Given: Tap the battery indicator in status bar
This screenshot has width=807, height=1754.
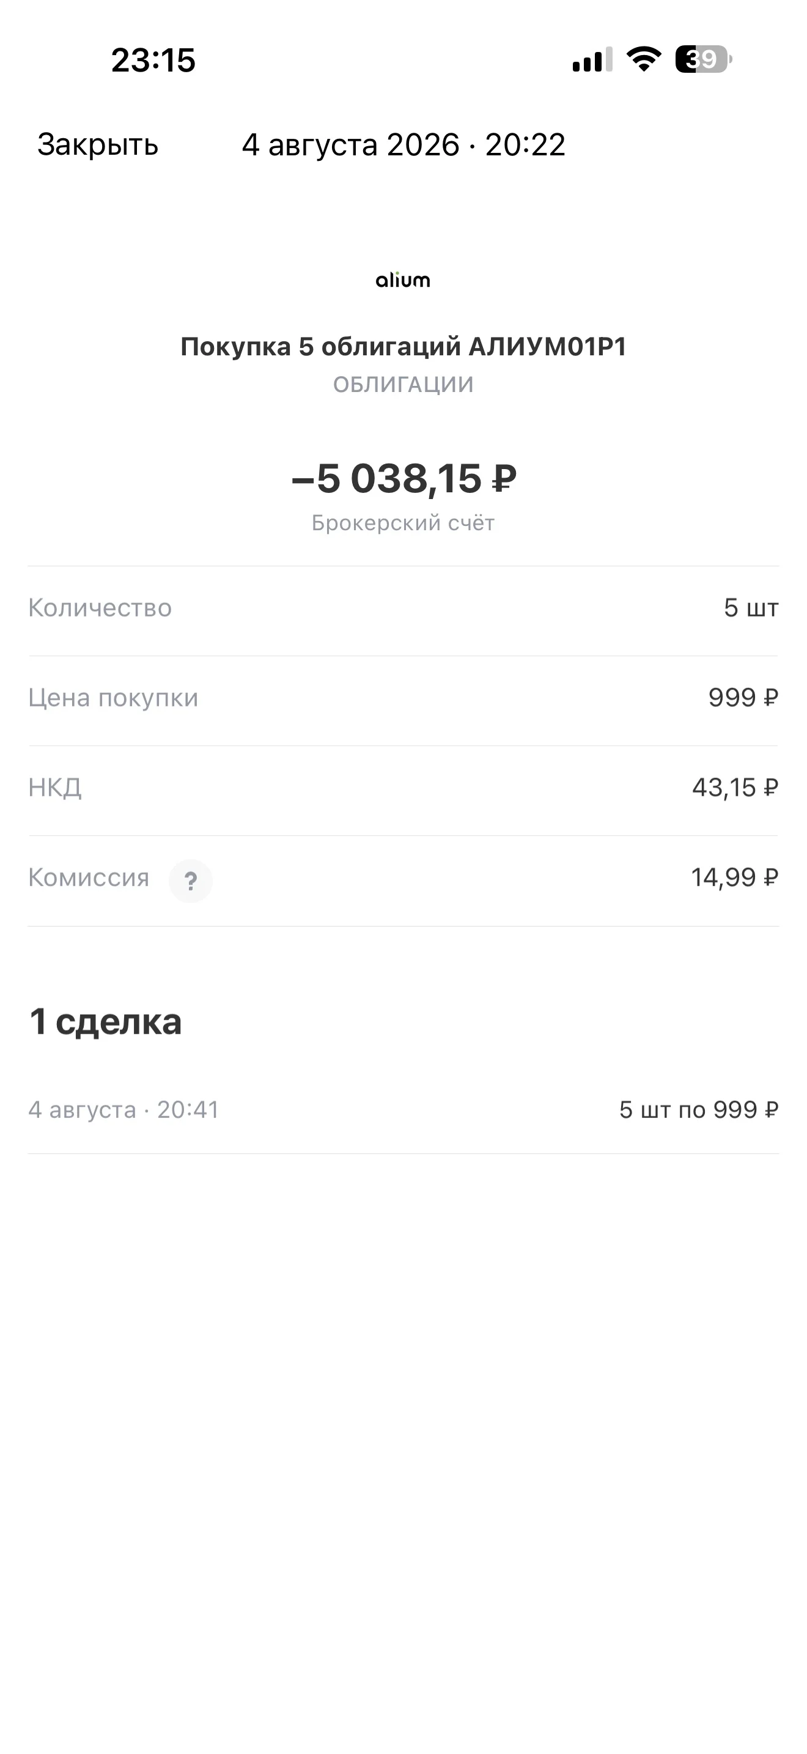Looking at the screenshot, I should (x=704, y=59).
